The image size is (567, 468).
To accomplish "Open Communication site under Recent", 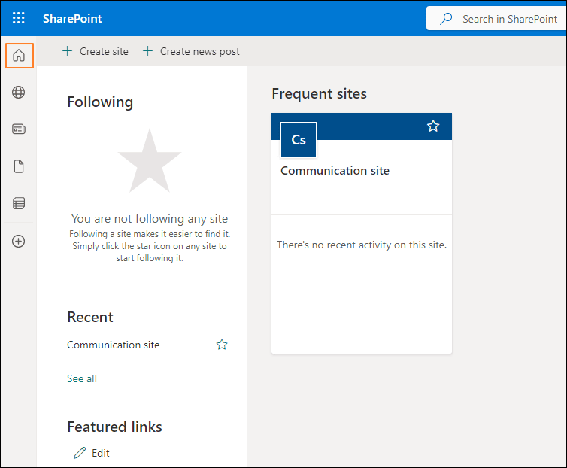I will (114, 345).
